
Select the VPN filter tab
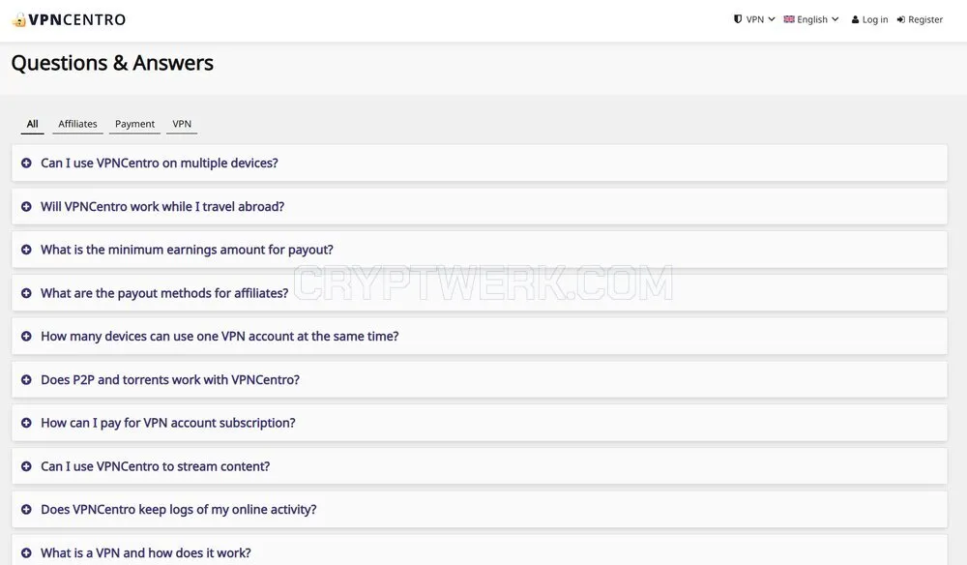coord(182,124)
